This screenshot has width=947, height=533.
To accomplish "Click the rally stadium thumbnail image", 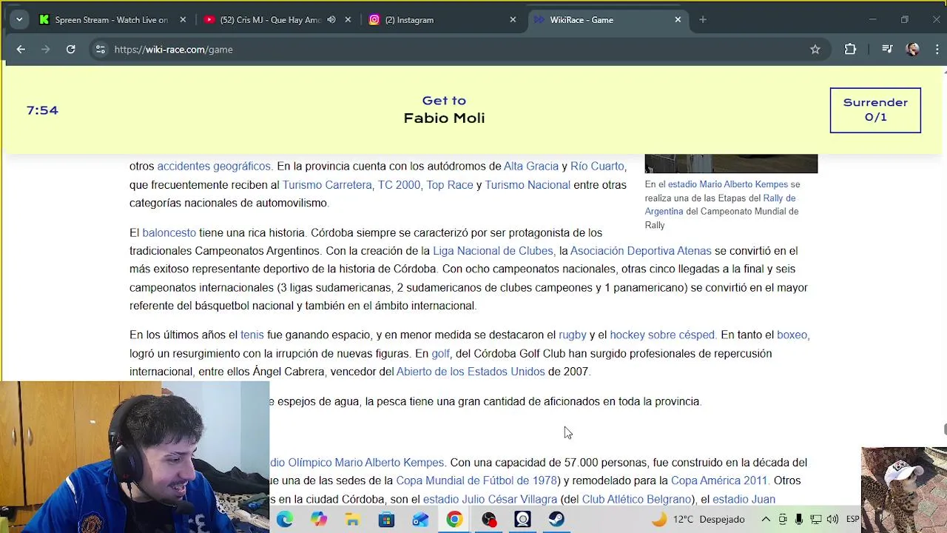I will 731,164.
